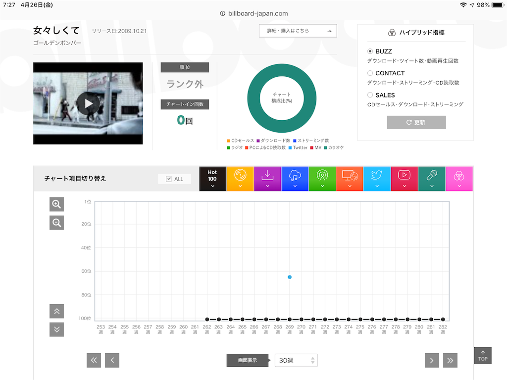Click the PCによるCD読取数 legend entry
Screen dimensions: 507x380
click(x=265, y=147)
